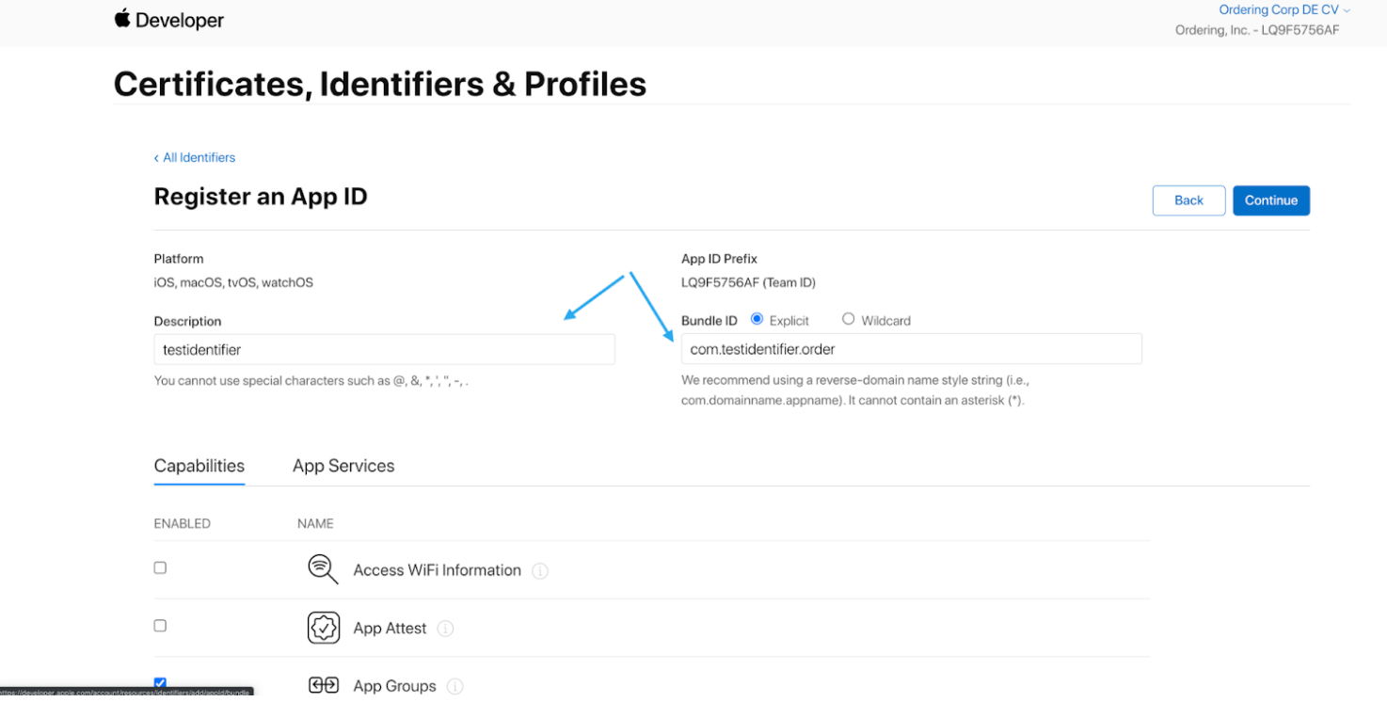Viewport: 1387px width, 702px height.
Task: Open info tooltip next to App Attest
Action: pos(446,629)
